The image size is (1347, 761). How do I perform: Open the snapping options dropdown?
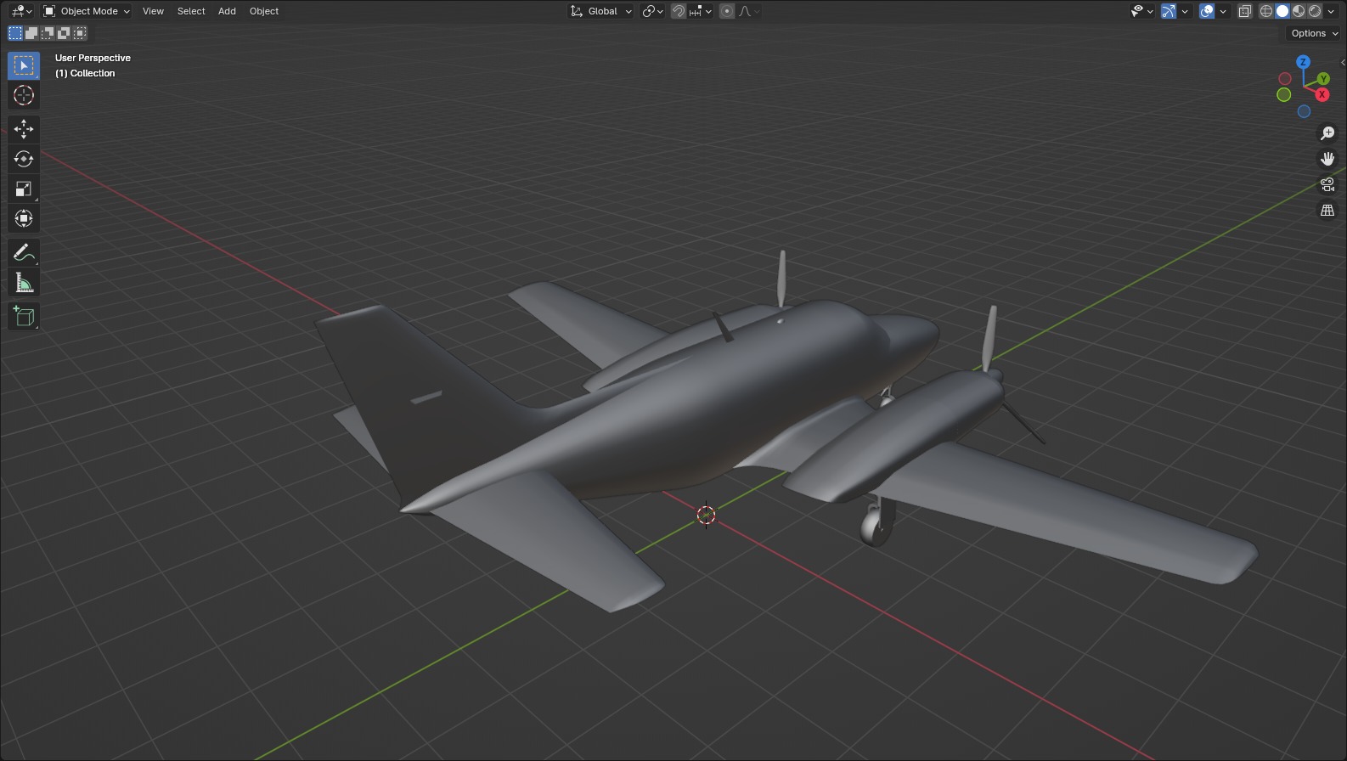click(x=701, y=11)
